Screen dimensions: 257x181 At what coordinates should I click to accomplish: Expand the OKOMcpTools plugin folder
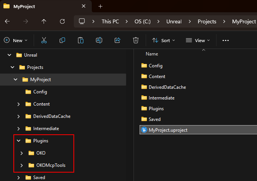[x=22, y=165]
